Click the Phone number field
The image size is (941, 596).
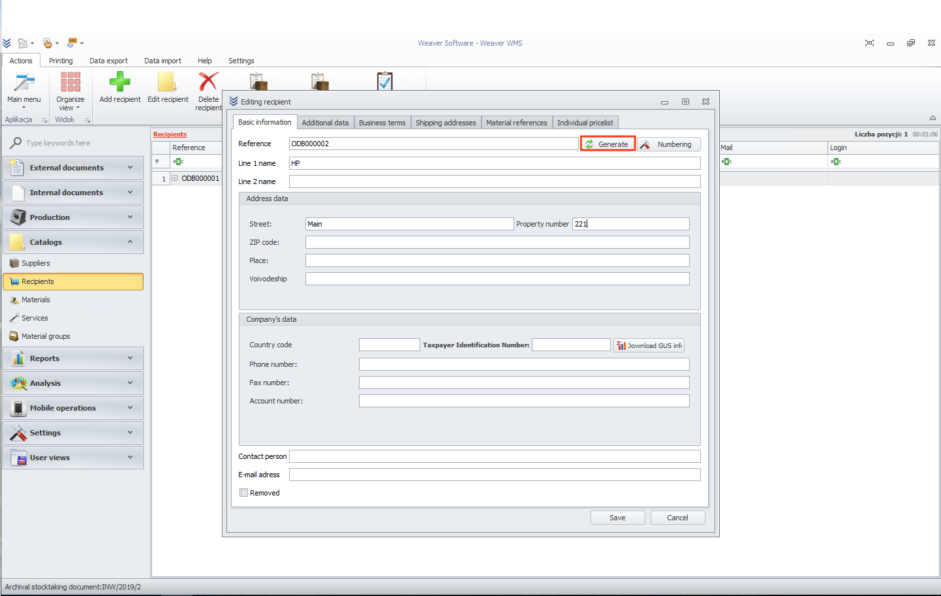[524, 364]
